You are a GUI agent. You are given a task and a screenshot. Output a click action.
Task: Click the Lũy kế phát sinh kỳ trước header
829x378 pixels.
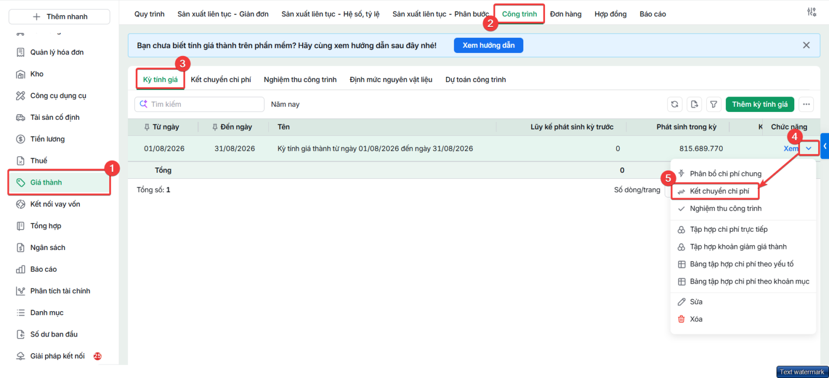(x=572, y=127)
